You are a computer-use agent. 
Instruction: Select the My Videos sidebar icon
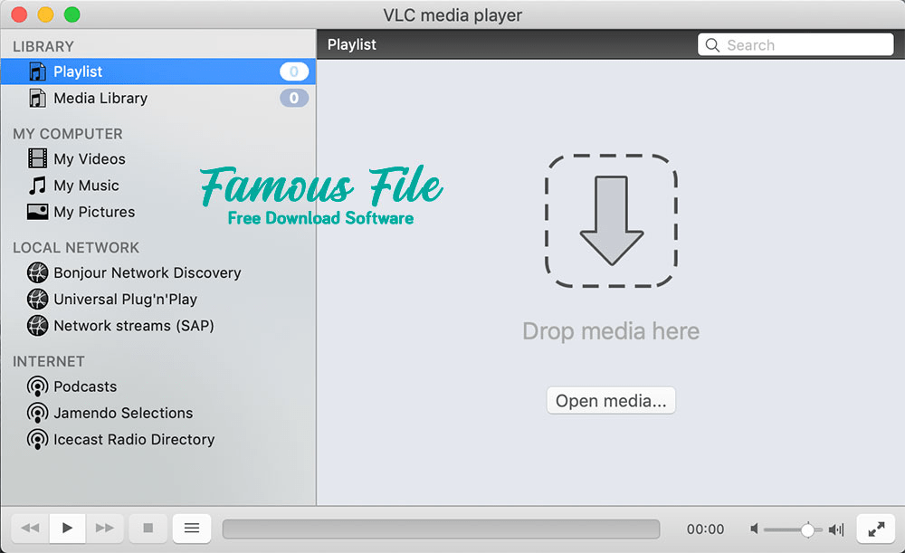coord(38,158)
